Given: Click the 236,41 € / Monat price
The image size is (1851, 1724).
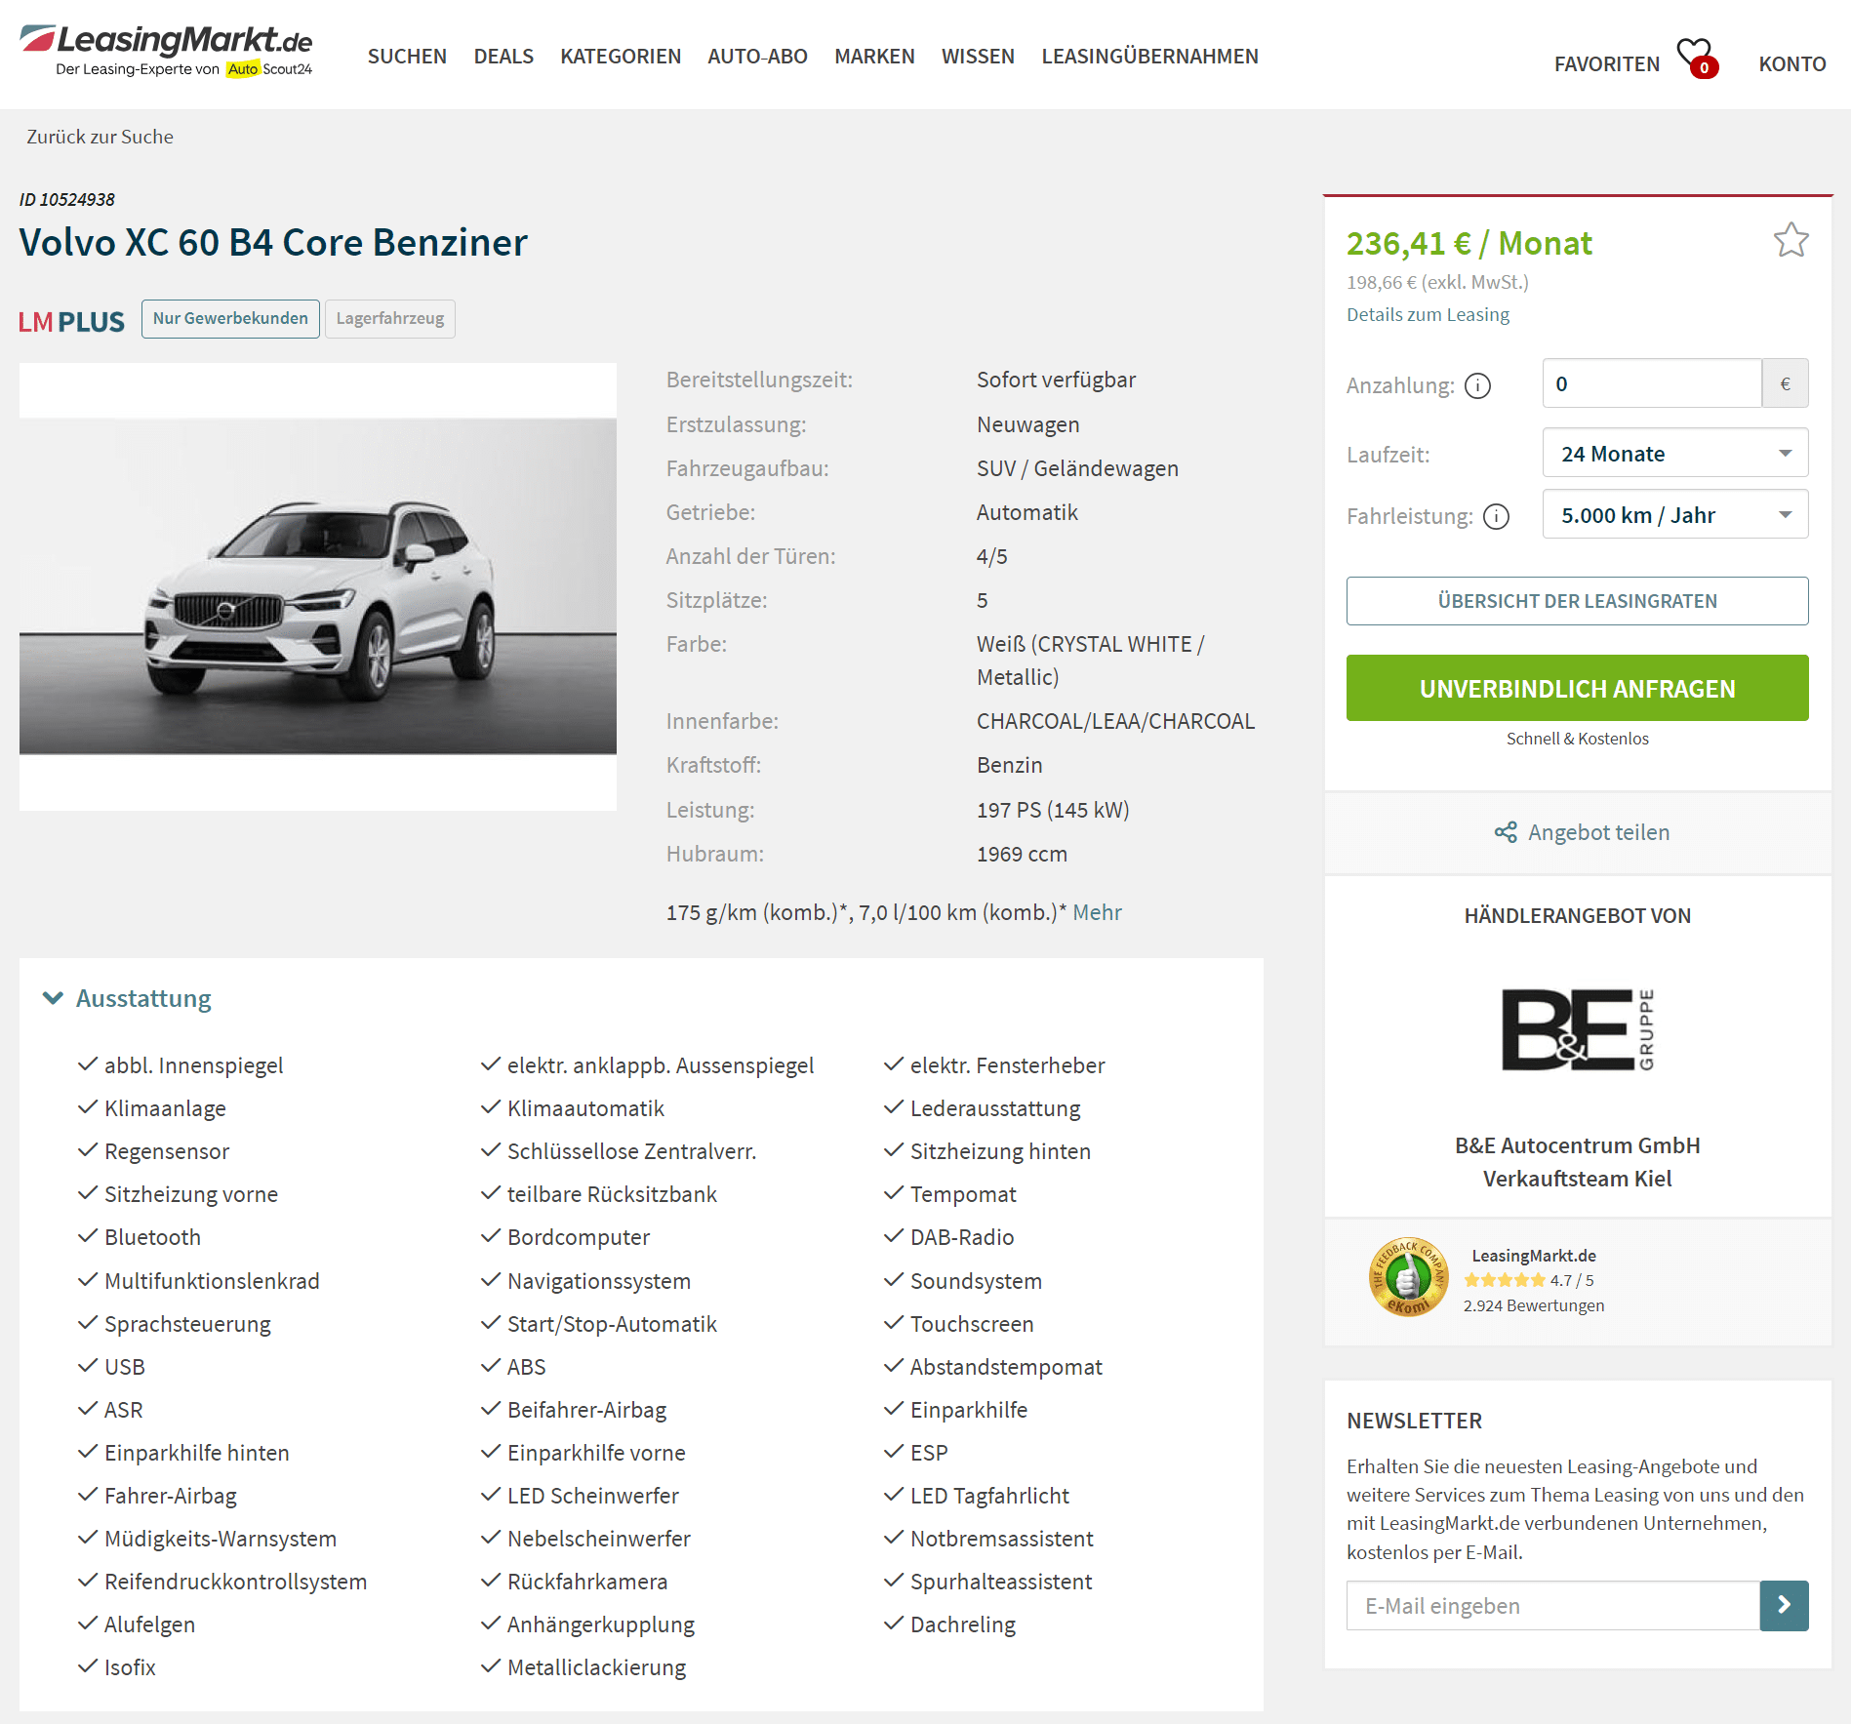Looking at the screenshot, I should coord(1469,243).
